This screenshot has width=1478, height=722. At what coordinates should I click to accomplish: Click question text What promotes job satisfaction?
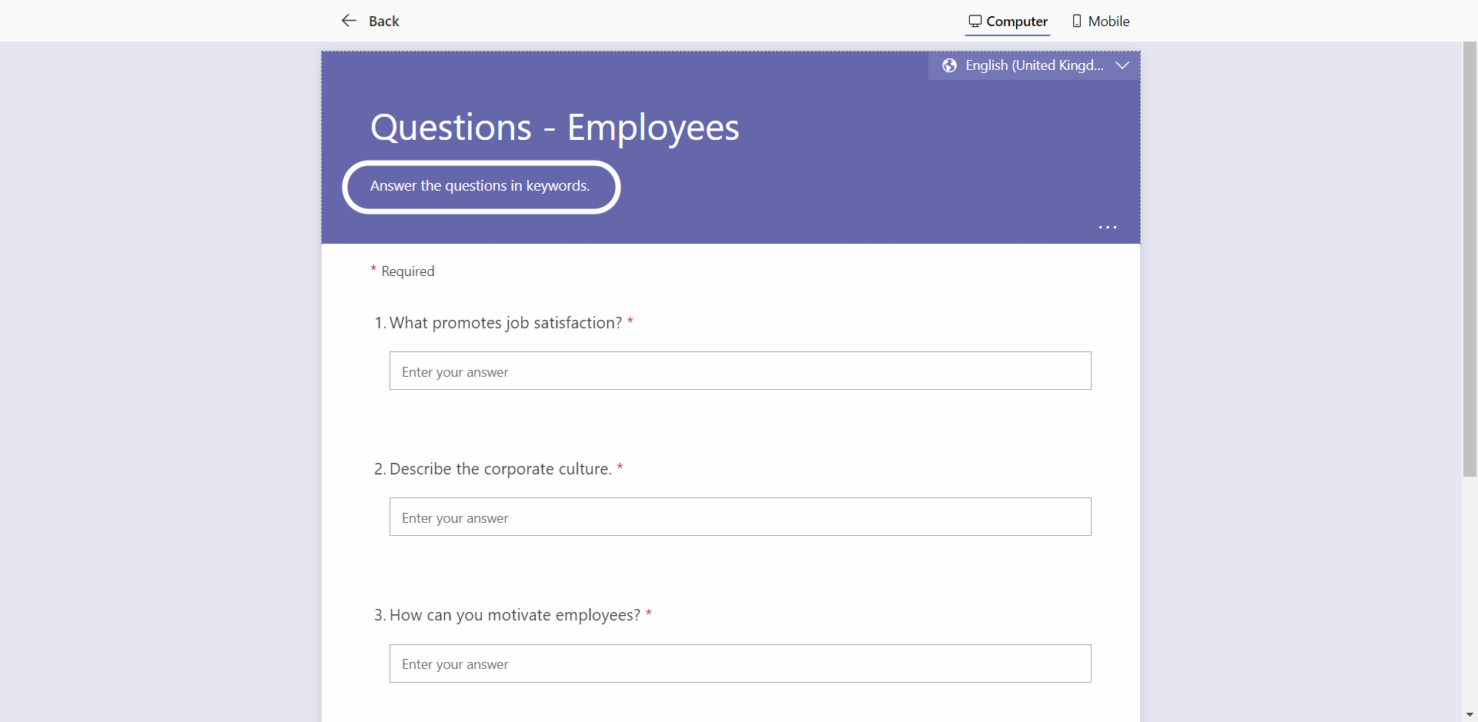click(x=506, y=323)
